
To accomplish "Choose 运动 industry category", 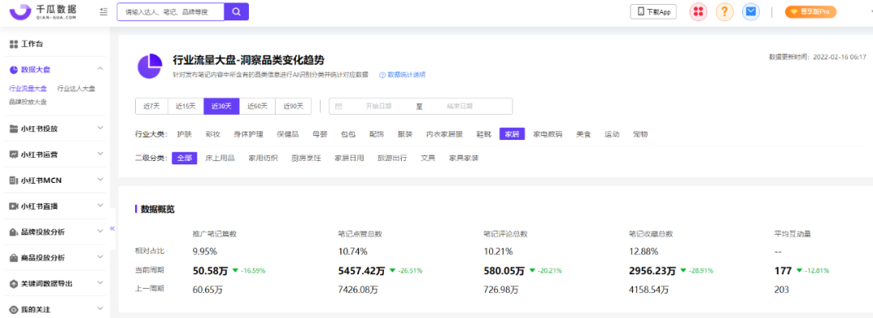I will click(612, 134).
